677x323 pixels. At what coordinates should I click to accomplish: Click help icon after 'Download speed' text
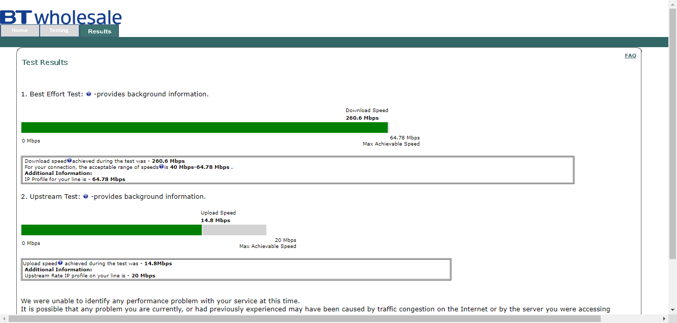69,161
